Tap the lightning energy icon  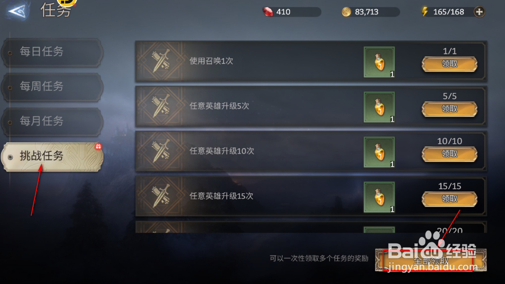pyautogui.click(x=425, y=11)
